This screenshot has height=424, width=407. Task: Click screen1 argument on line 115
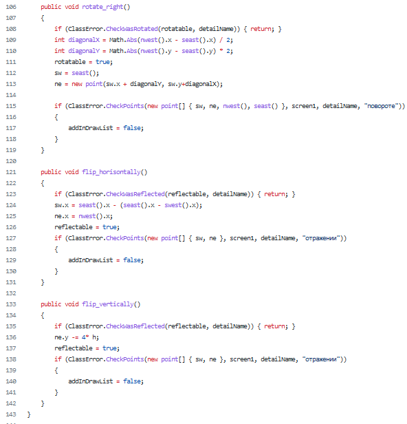point(304,106)
